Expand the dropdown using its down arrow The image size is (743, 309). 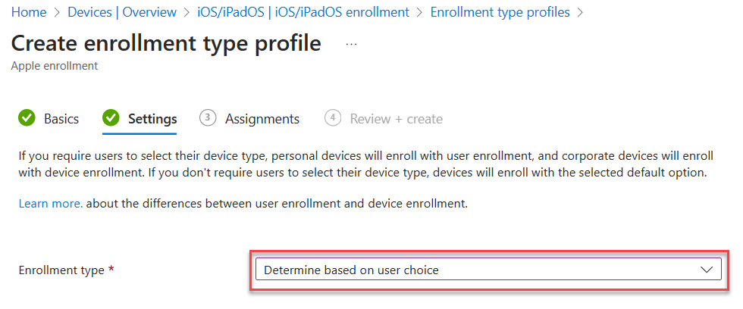(707, 270)
